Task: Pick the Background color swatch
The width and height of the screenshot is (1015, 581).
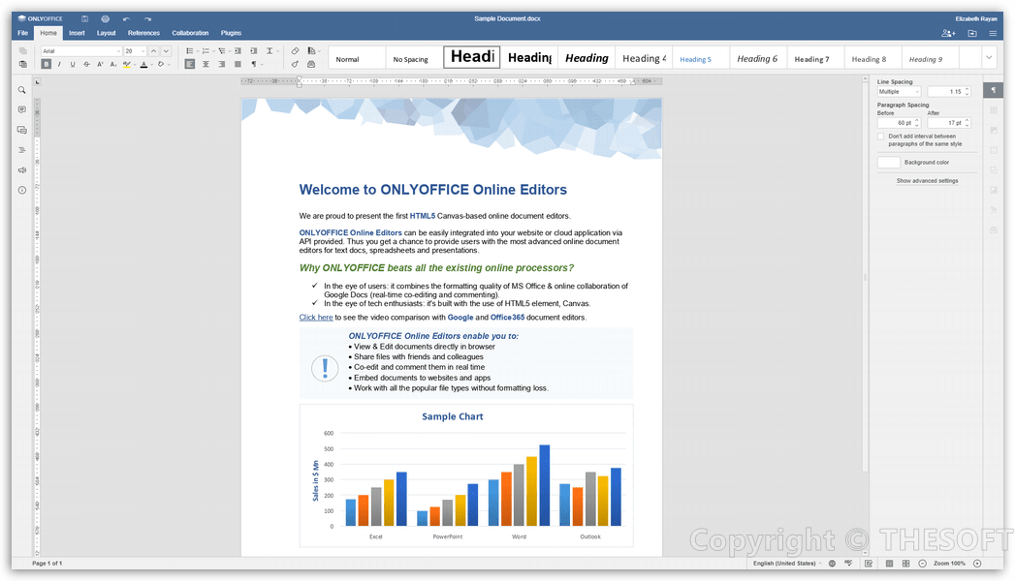Action: point(889,162)
